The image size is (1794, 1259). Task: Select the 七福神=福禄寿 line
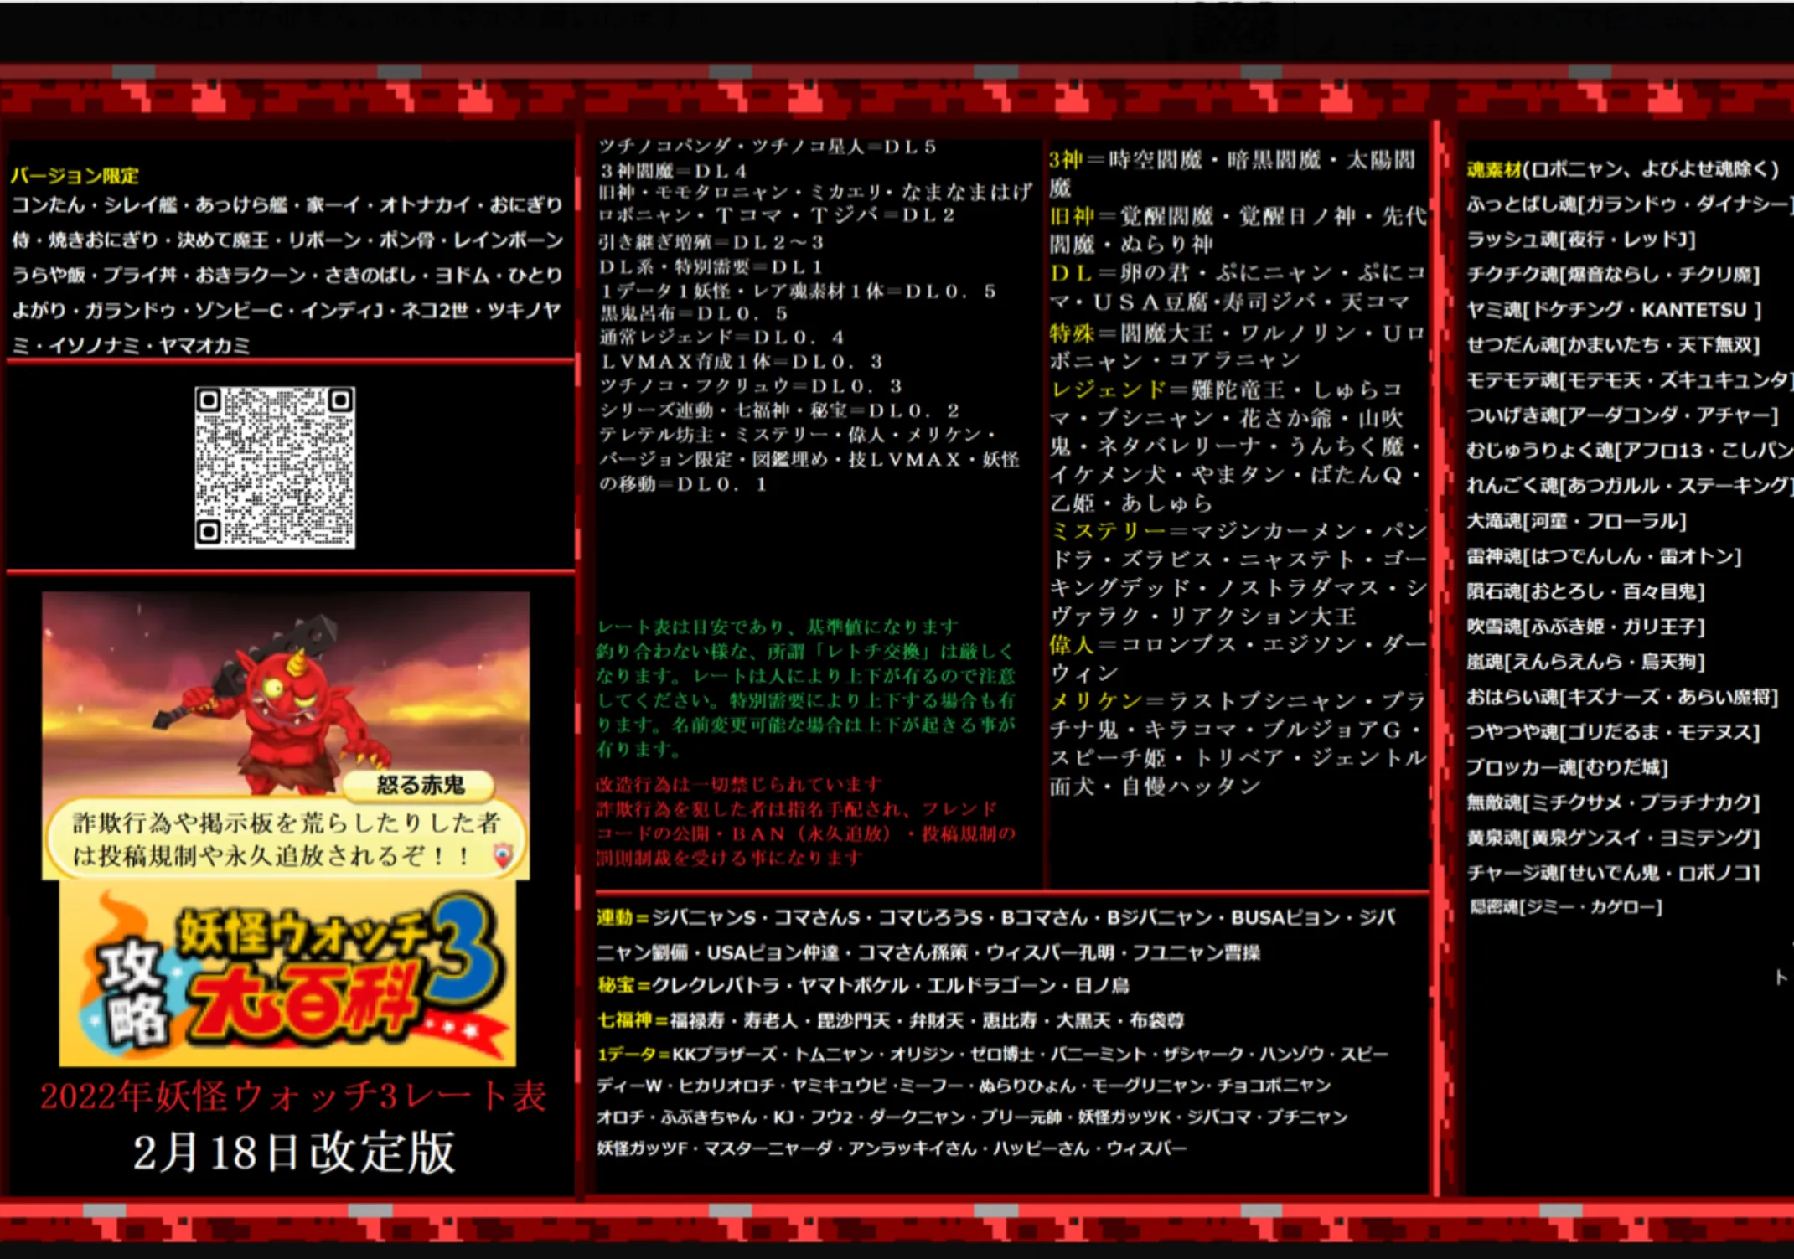pyautogui.click(x=891, y=1020)
